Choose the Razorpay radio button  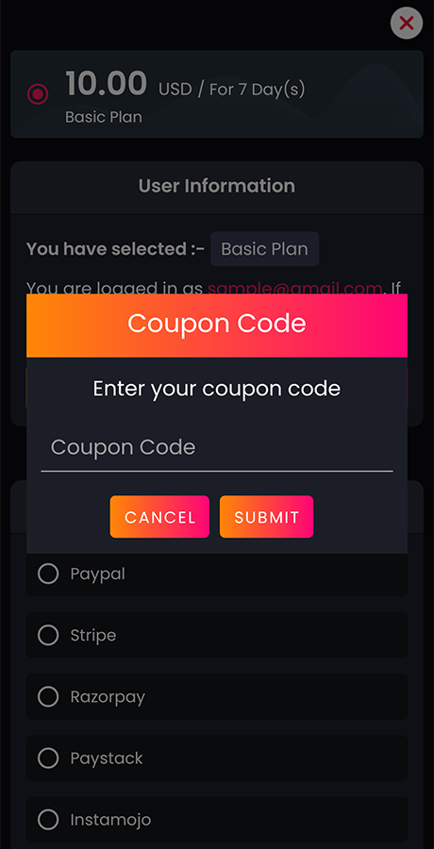pos(48,697)
